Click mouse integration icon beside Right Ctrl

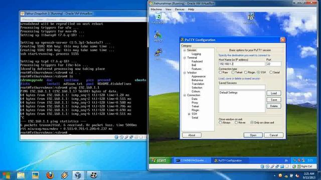(x=294, y=166)
